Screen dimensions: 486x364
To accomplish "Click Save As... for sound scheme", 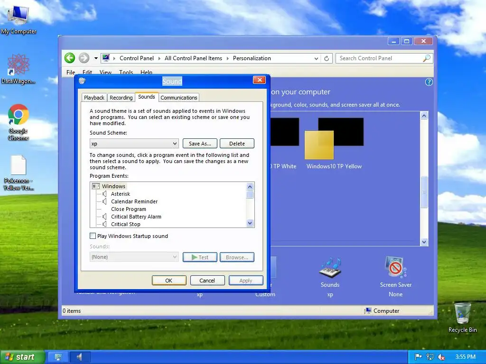I will click(x=200, y=144).
